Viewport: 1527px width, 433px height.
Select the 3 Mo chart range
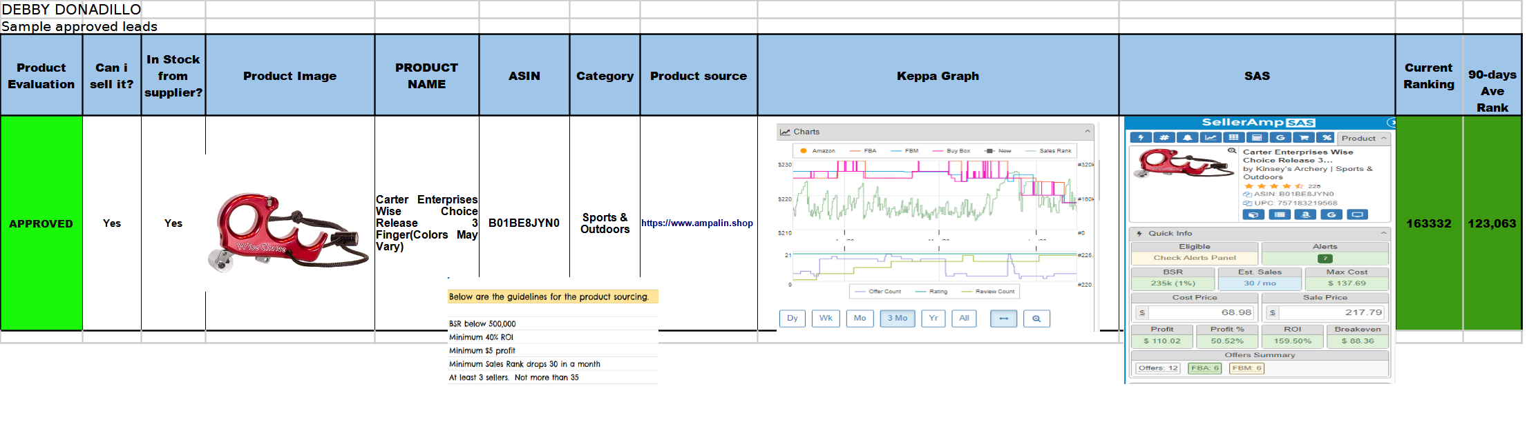897,319
